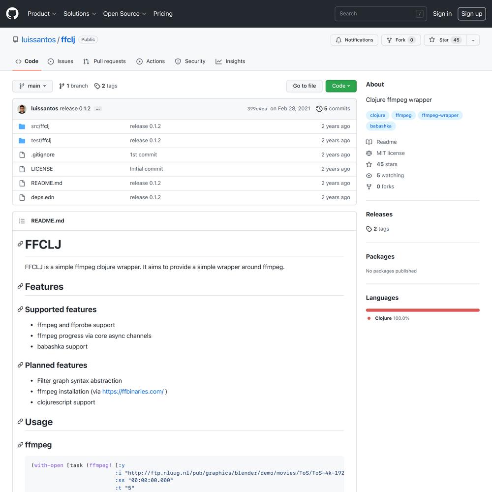Expand commit message details ellipsis

click(x=97, y=109)
